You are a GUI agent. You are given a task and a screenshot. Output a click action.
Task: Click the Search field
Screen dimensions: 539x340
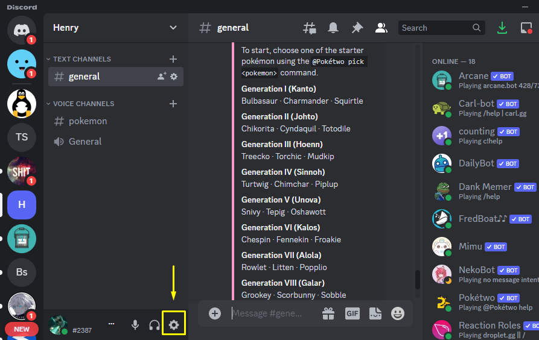[x=441, y=28]
